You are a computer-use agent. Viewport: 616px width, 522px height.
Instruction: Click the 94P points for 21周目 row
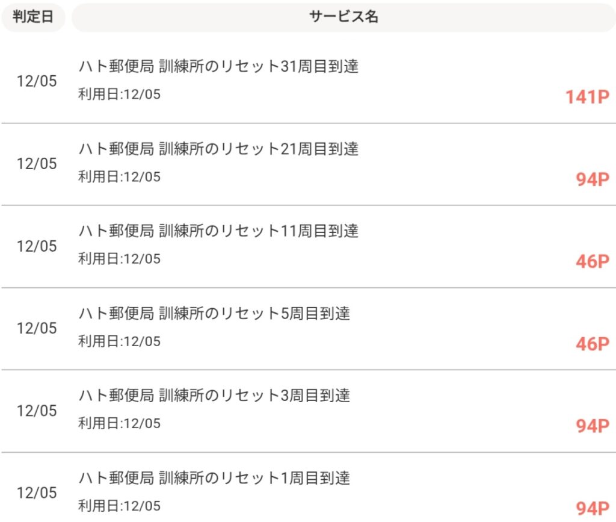coord(593,179)
